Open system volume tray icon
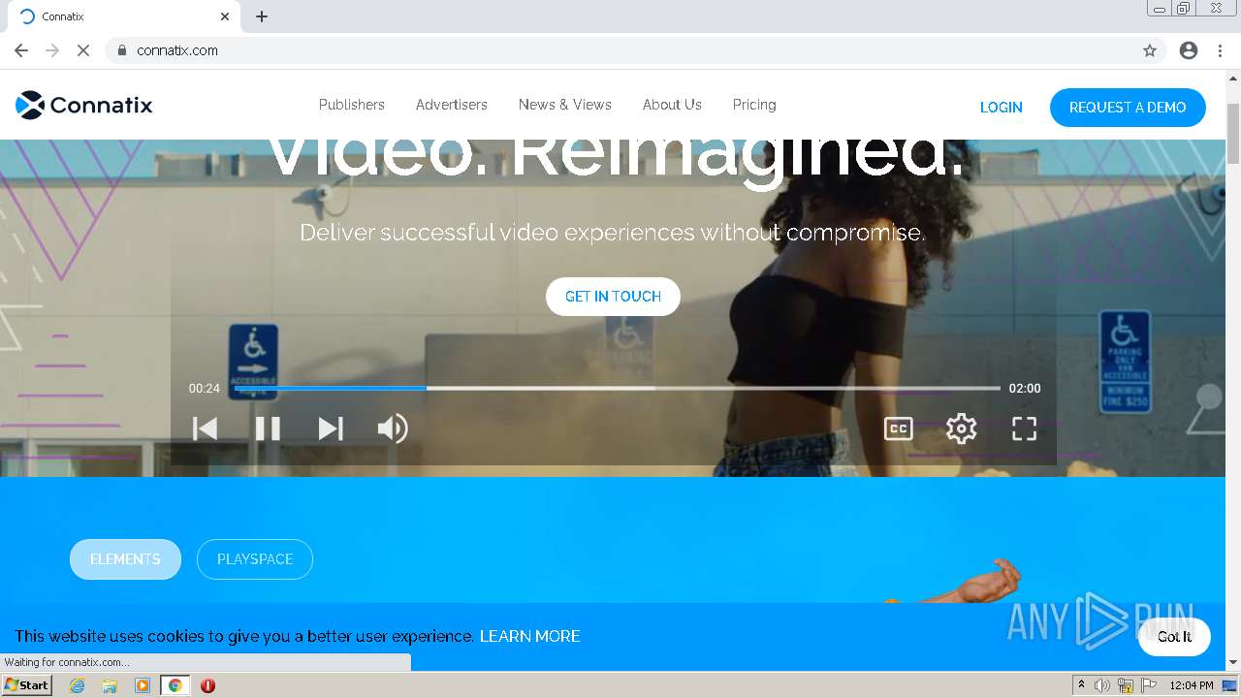The width and height of the screenshot is (1241, 698). point(1102,685)
